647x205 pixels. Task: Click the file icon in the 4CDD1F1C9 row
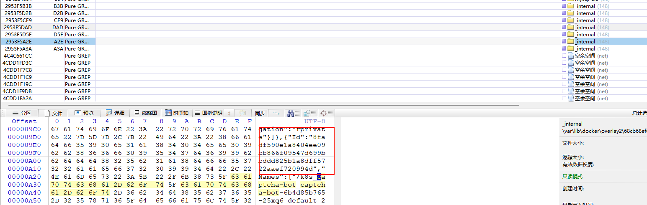pos(571,77)
